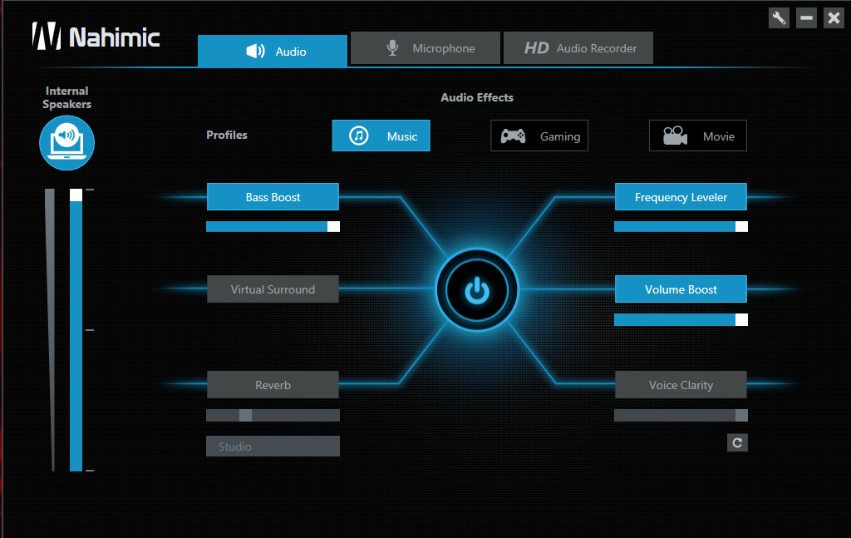Click the central audio effects power button
This screenshot has height=538, width=851.
(477, 290)
